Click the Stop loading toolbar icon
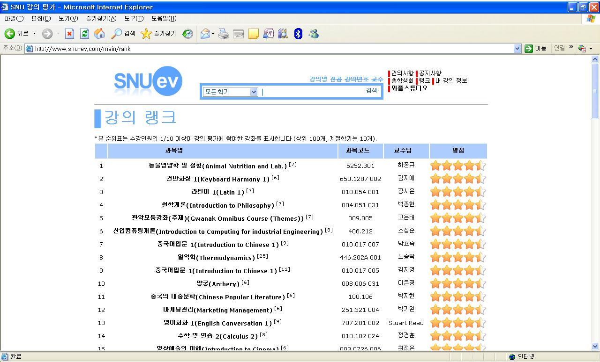Viewport: 600px width, 362px height. (x=69, y=34)
